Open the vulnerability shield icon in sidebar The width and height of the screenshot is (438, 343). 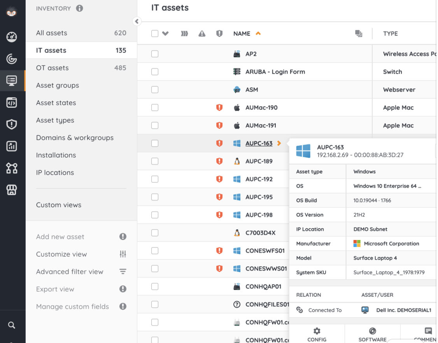coord(12,124)
